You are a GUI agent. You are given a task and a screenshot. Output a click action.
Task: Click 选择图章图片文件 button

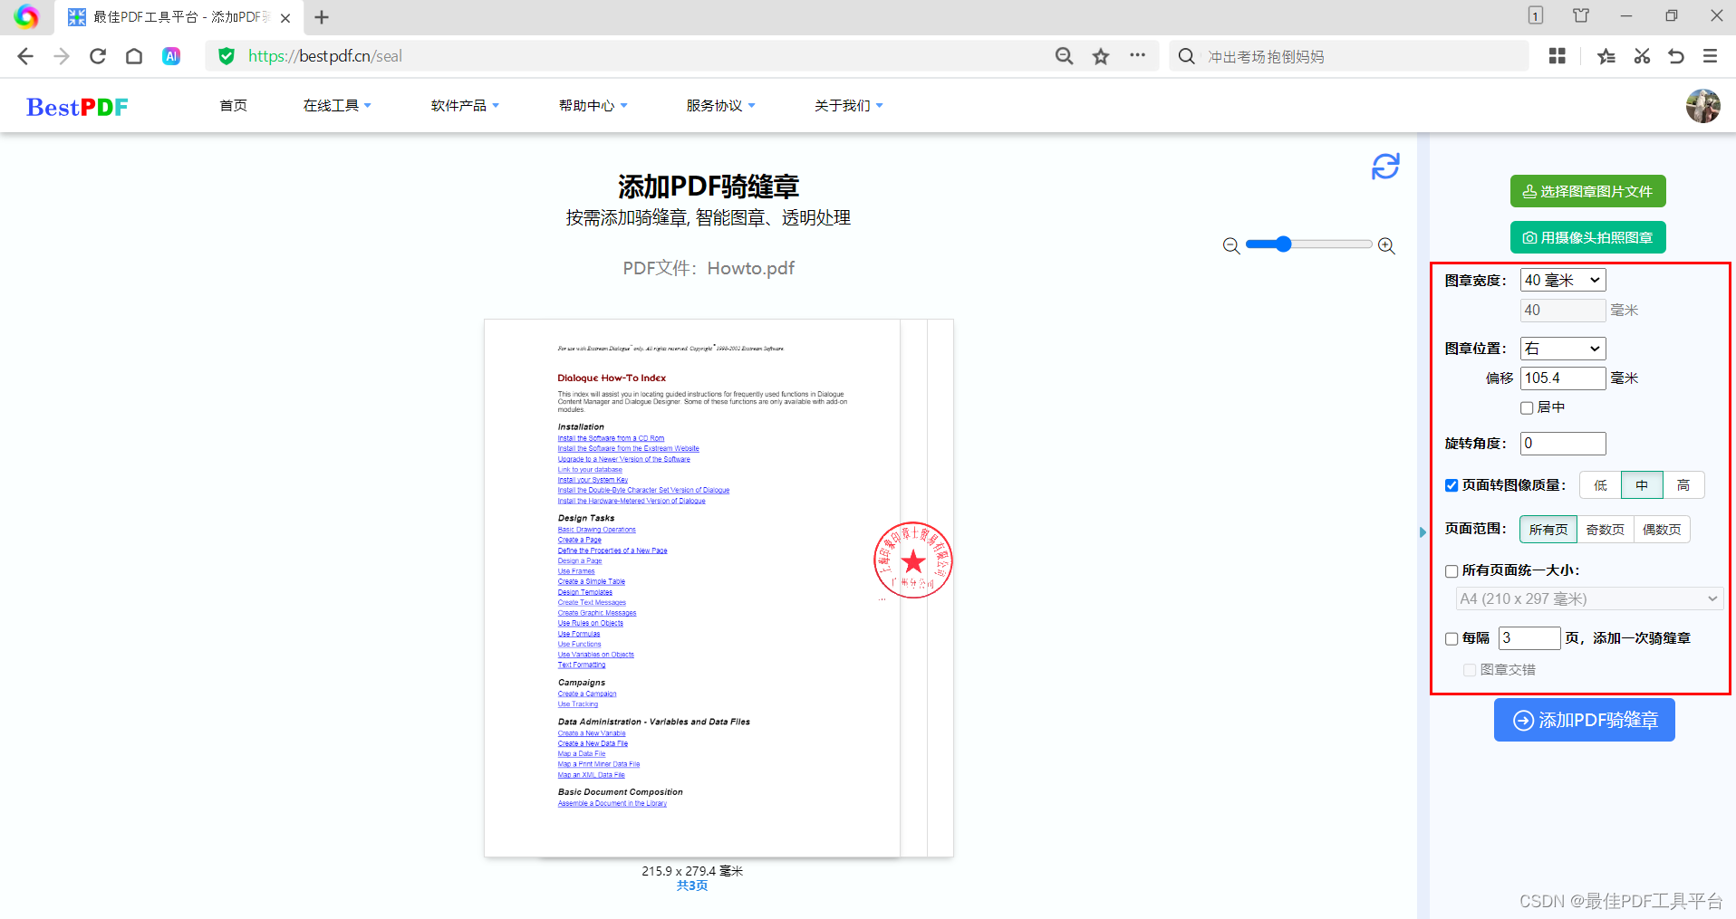coord(1588,191)
